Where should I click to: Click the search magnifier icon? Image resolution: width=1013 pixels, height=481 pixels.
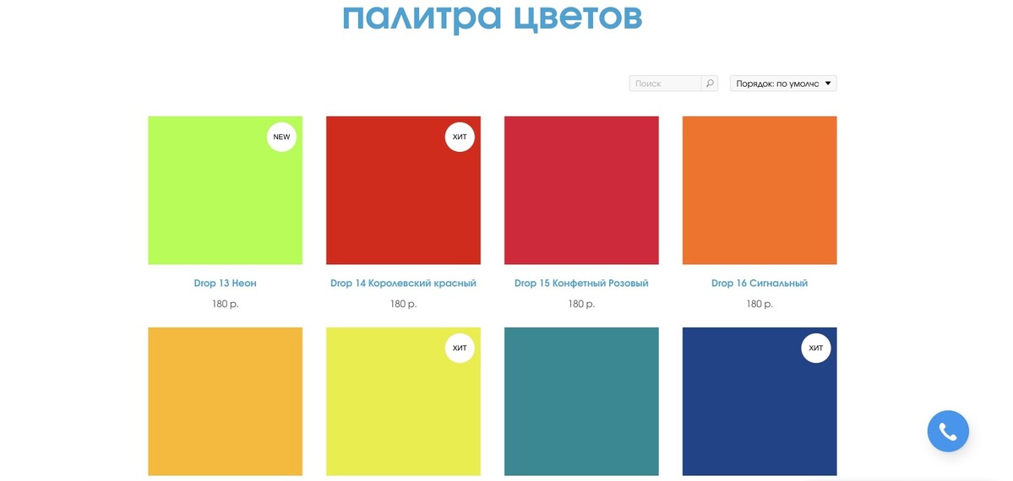[x=710, y=84]
